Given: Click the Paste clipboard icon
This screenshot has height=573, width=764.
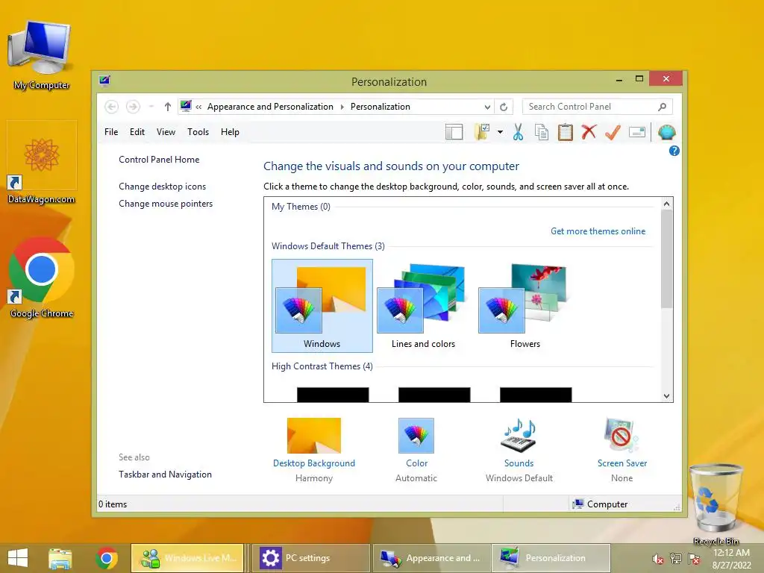Looking at the screenshot, I should 566,132.
